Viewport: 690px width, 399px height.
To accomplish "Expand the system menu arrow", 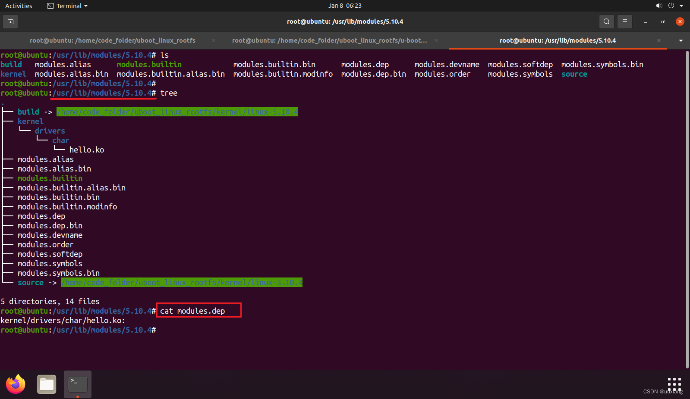I will click(x=681, y=6).
